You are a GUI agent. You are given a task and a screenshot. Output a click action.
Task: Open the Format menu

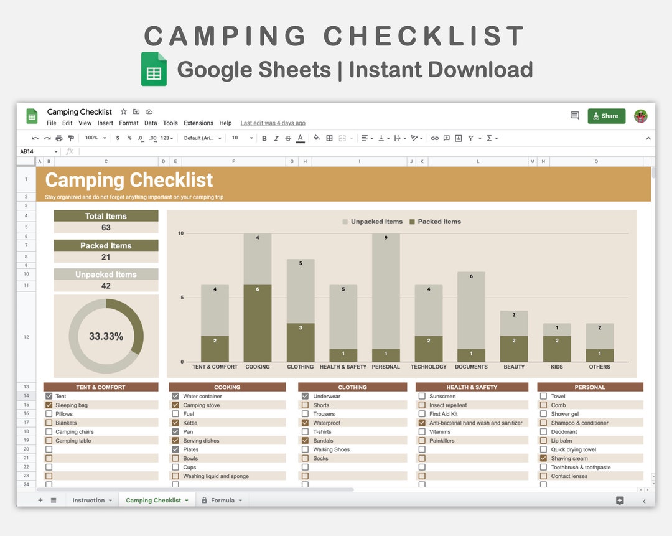(128, 123)
